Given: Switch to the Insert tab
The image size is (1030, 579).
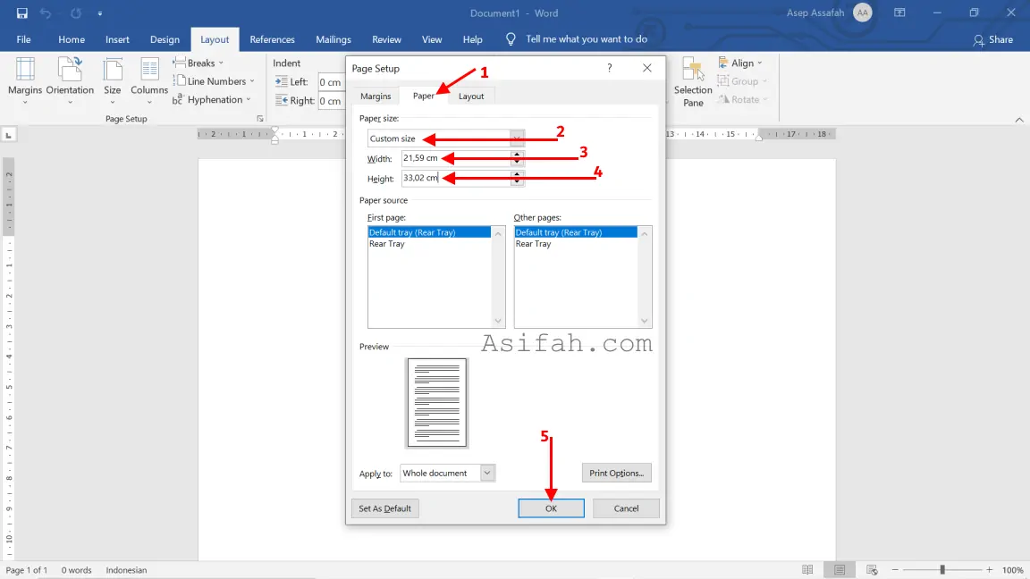Looking at the screenshot, I should pos(118,39).
